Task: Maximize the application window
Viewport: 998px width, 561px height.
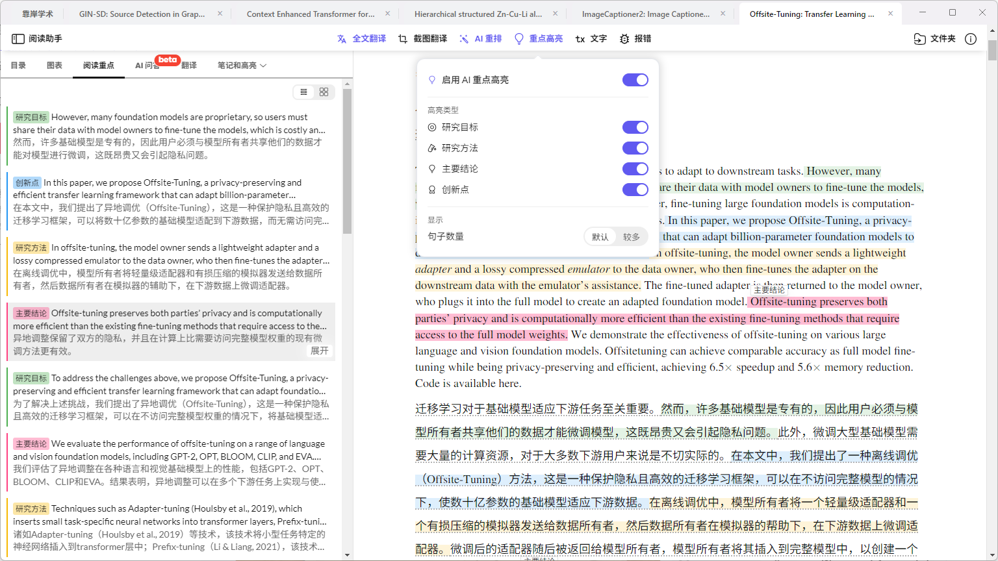Action: pyautogui.click(x=953, y=12)
